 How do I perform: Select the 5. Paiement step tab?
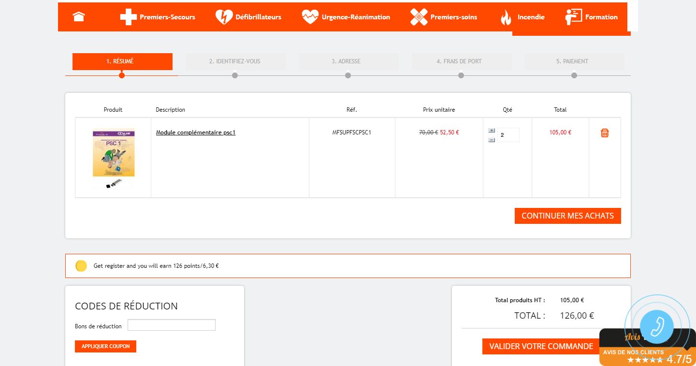click(574, 61)
